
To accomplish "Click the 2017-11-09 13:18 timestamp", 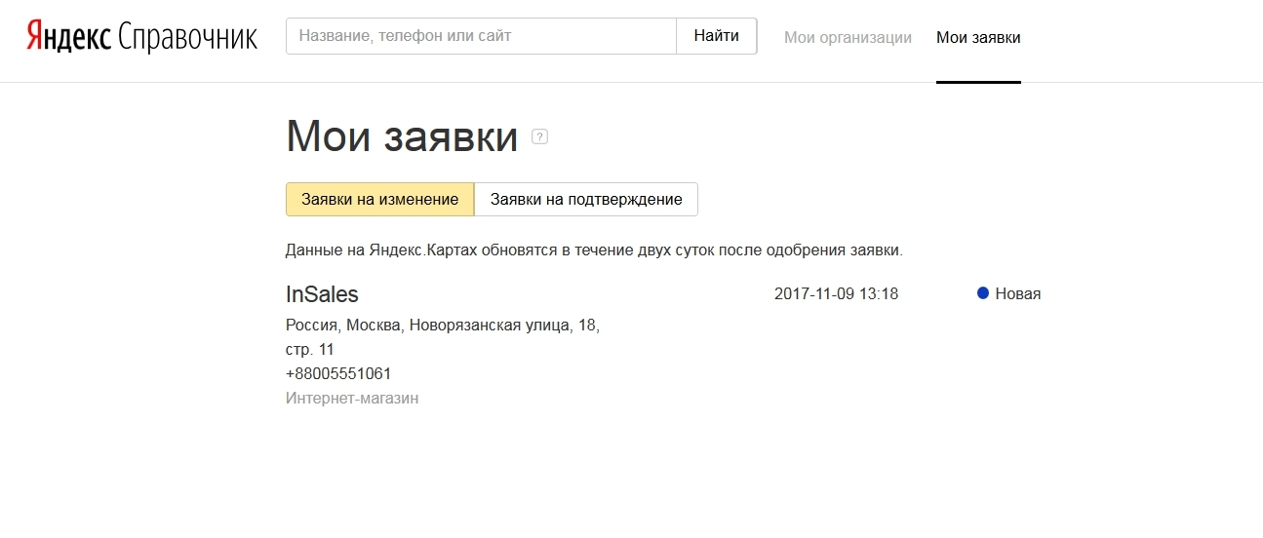I will click(x=836, y=293).
